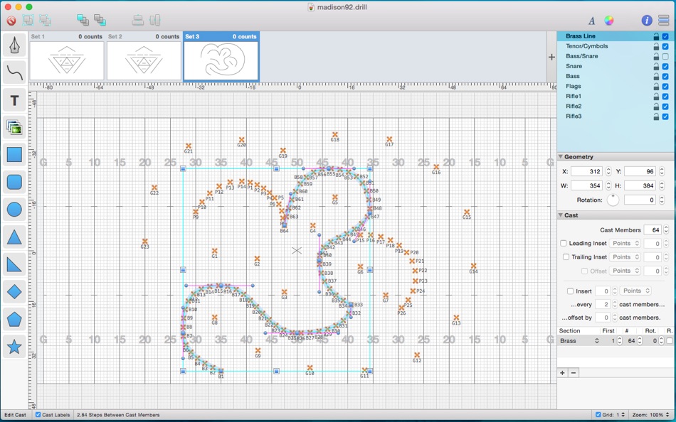Click the ungroup objects toolbar icon
The image size is (676, 422).
46,20
